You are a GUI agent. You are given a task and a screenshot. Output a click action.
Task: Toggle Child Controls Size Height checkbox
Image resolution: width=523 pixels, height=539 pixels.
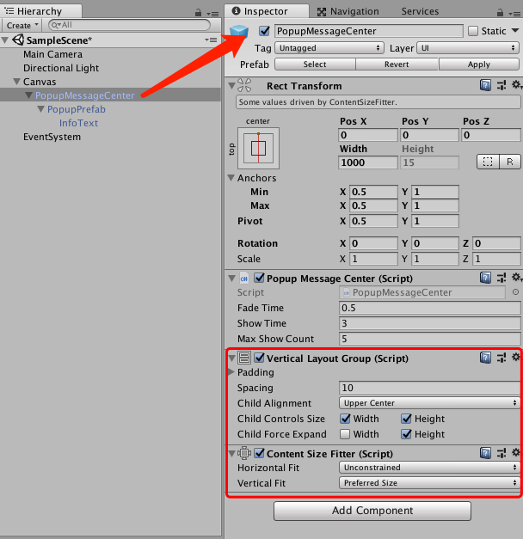406,419
